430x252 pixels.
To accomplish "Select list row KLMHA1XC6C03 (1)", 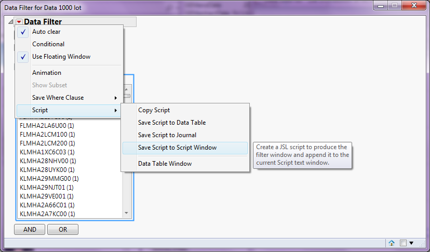I will click(70, 152).
